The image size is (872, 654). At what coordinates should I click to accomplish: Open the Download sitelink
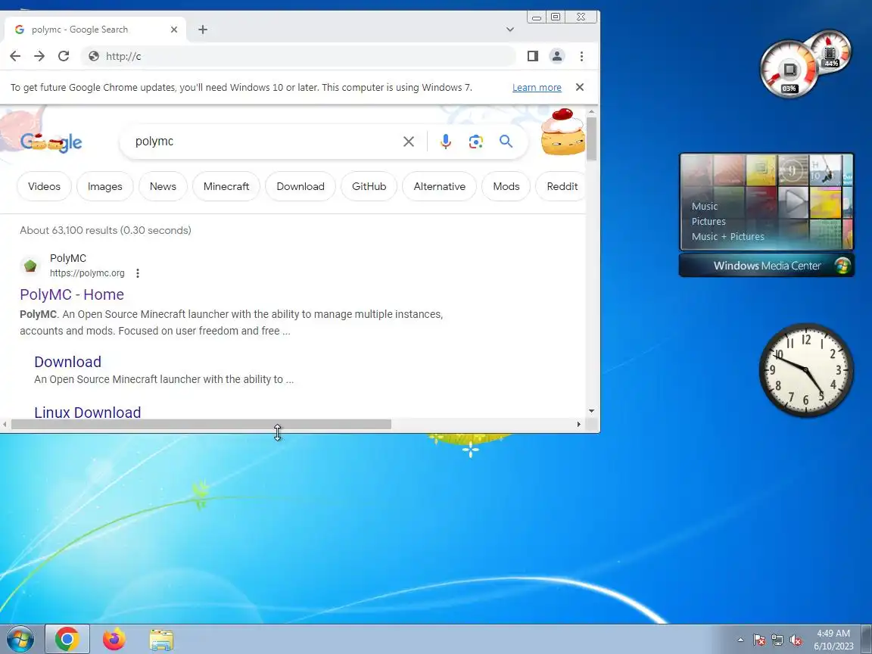click(68, 362)
